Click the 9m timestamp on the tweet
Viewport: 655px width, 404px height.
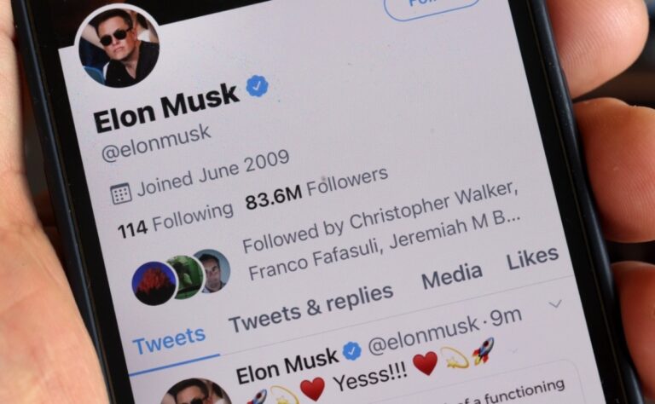coord(506,318)
